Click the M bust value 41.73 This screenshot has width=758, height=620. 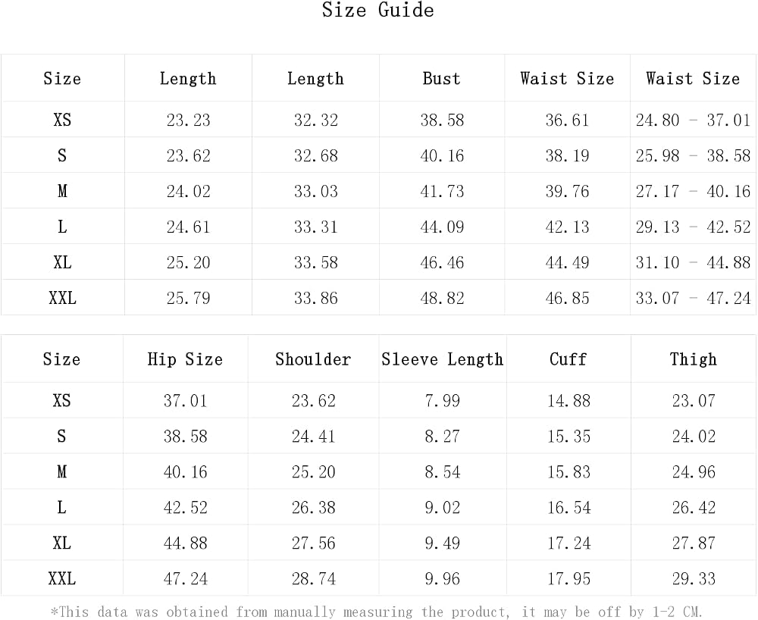pyautogui.click(x=442, y=191)
